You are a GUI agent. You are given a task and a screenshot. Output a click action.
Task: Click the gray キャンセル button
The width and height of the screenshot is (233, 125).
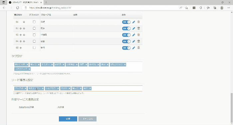88,119
